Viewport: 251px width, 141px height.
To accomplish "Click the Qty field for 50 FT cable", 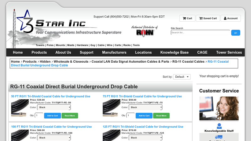I will point(39,116).
